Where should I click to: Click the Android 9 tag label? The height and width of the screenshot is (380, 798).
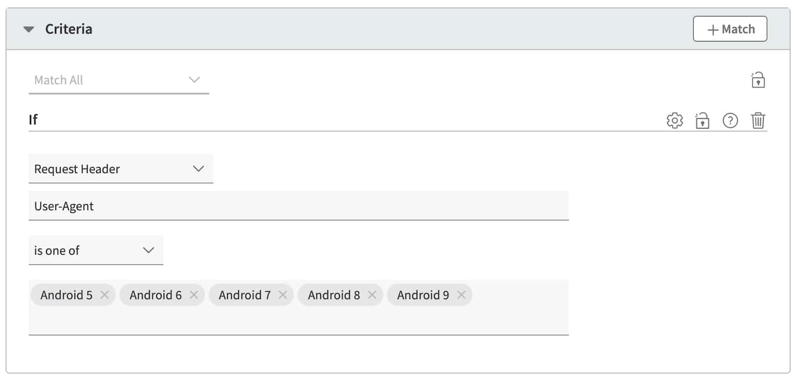423,295
